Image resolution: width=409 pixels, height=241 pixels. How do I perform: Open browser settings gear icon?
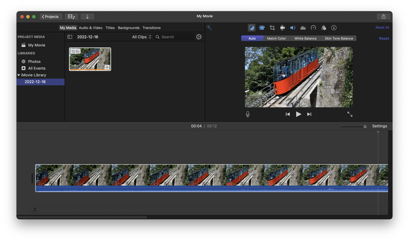coord(199,37)
